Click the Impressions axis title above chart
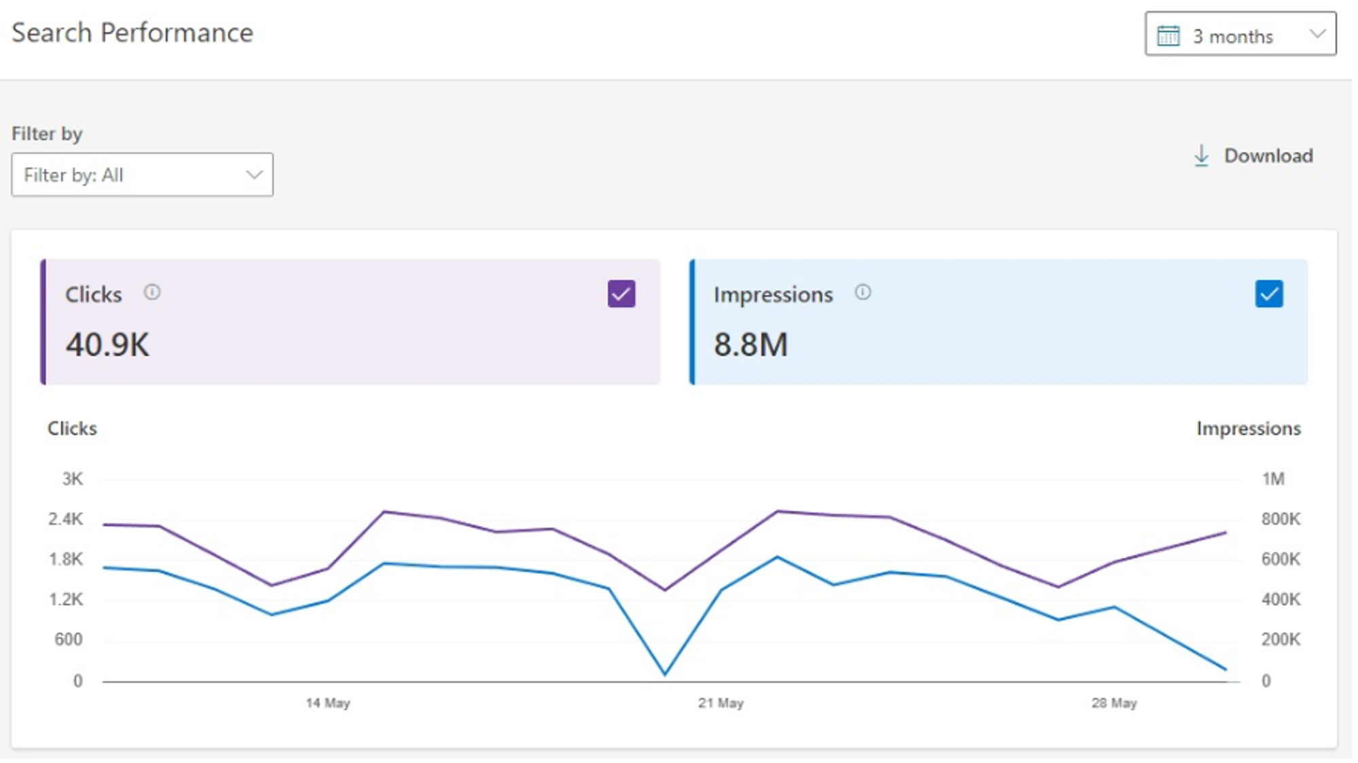Viewport: 1358px width, 763px height. [1248, 429]
